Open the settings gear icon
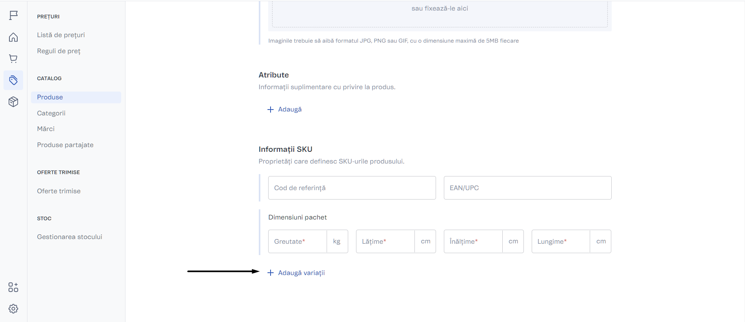 13,309
